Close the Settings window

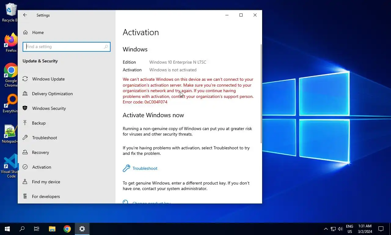(x=255, y=15)
